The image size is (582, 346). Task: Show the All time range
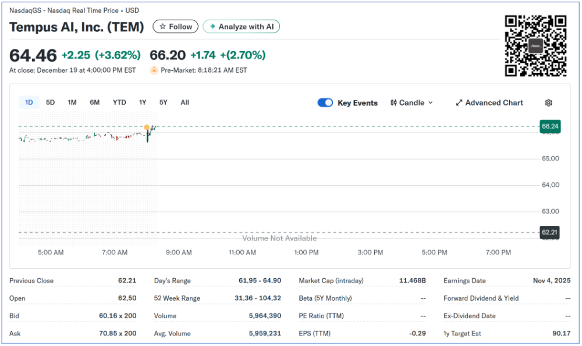coord(184,103)
